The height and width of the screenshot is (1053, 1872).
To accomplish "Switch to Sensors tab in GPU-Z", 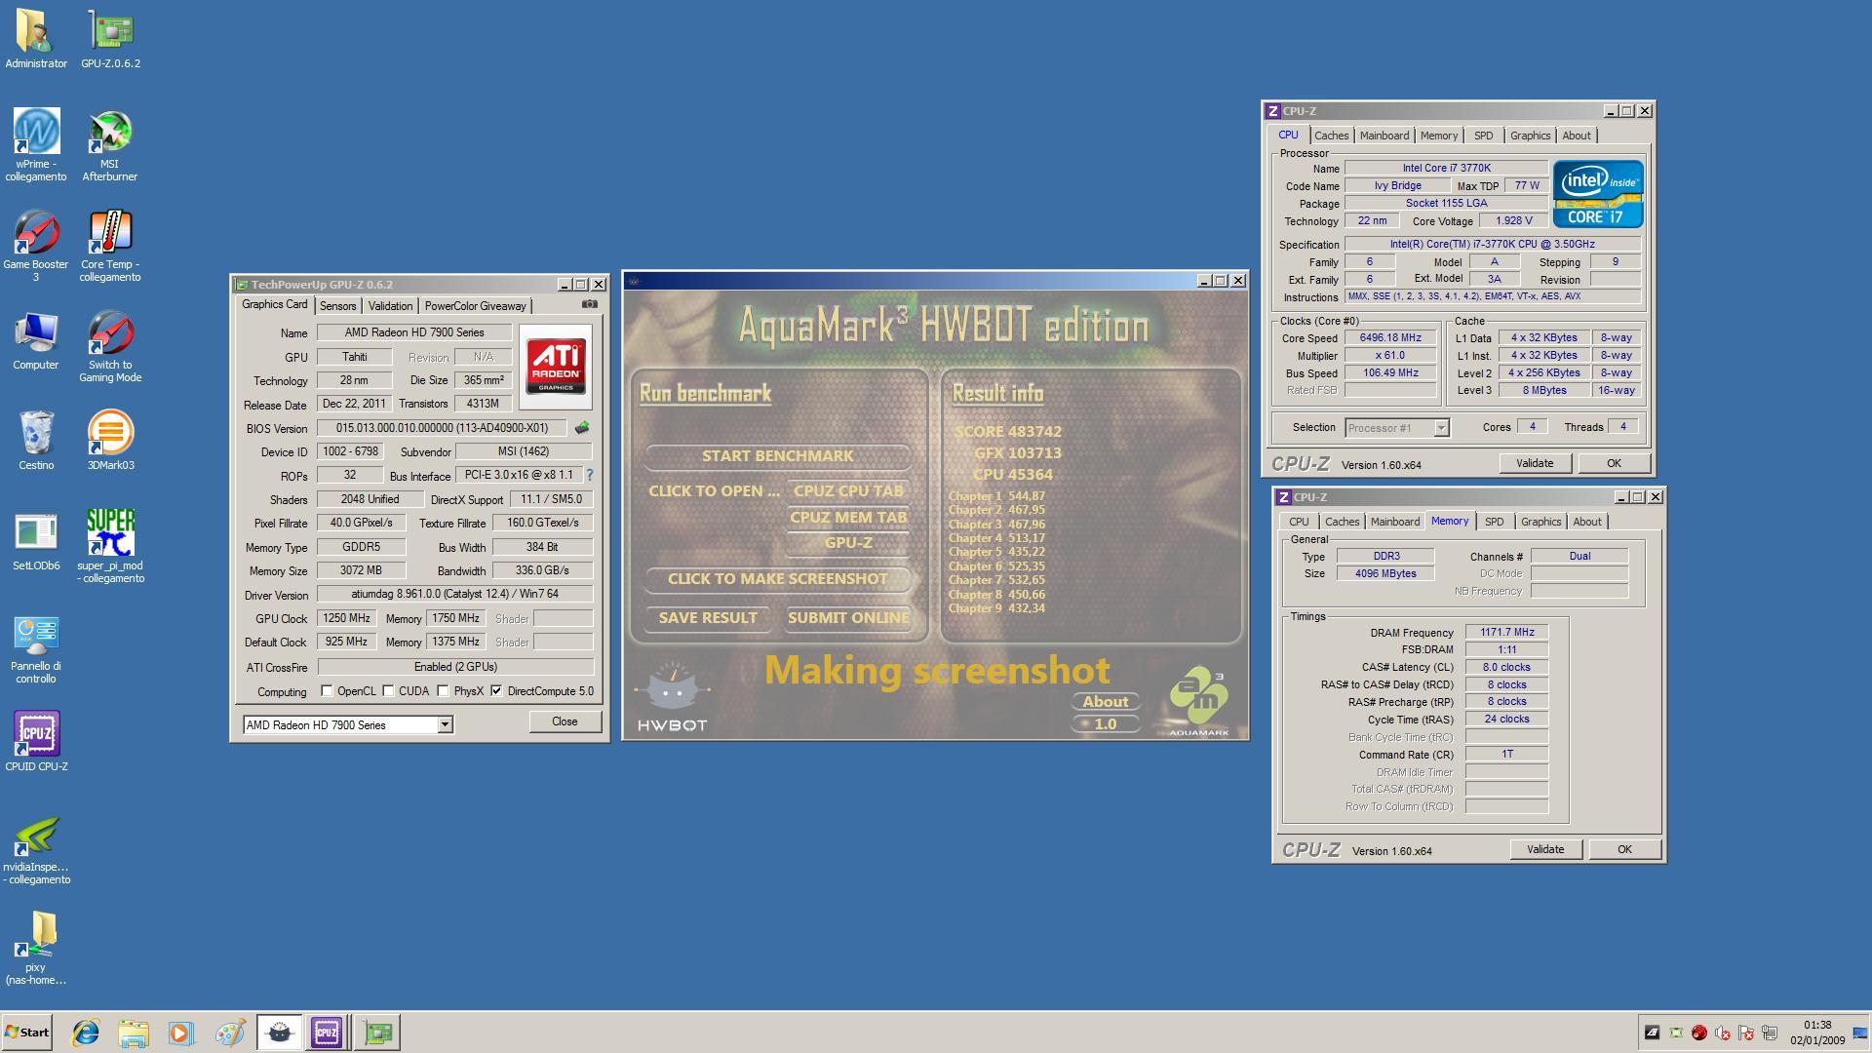I will point(337,306).
